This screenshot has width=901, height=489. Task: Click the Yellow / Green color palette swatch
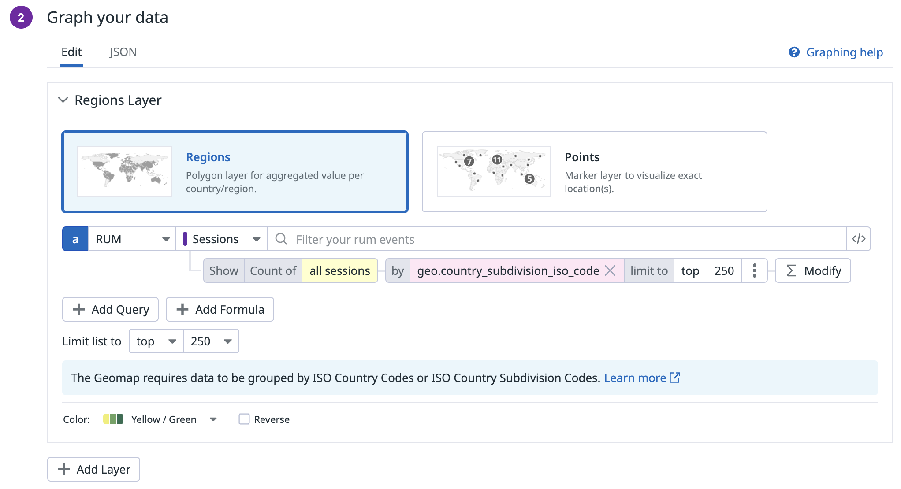click(113, 419)
